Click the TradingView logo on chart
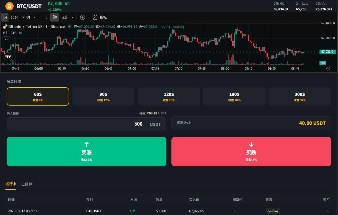The width and height of the screenshot is (338, 215). pos(8,57)
